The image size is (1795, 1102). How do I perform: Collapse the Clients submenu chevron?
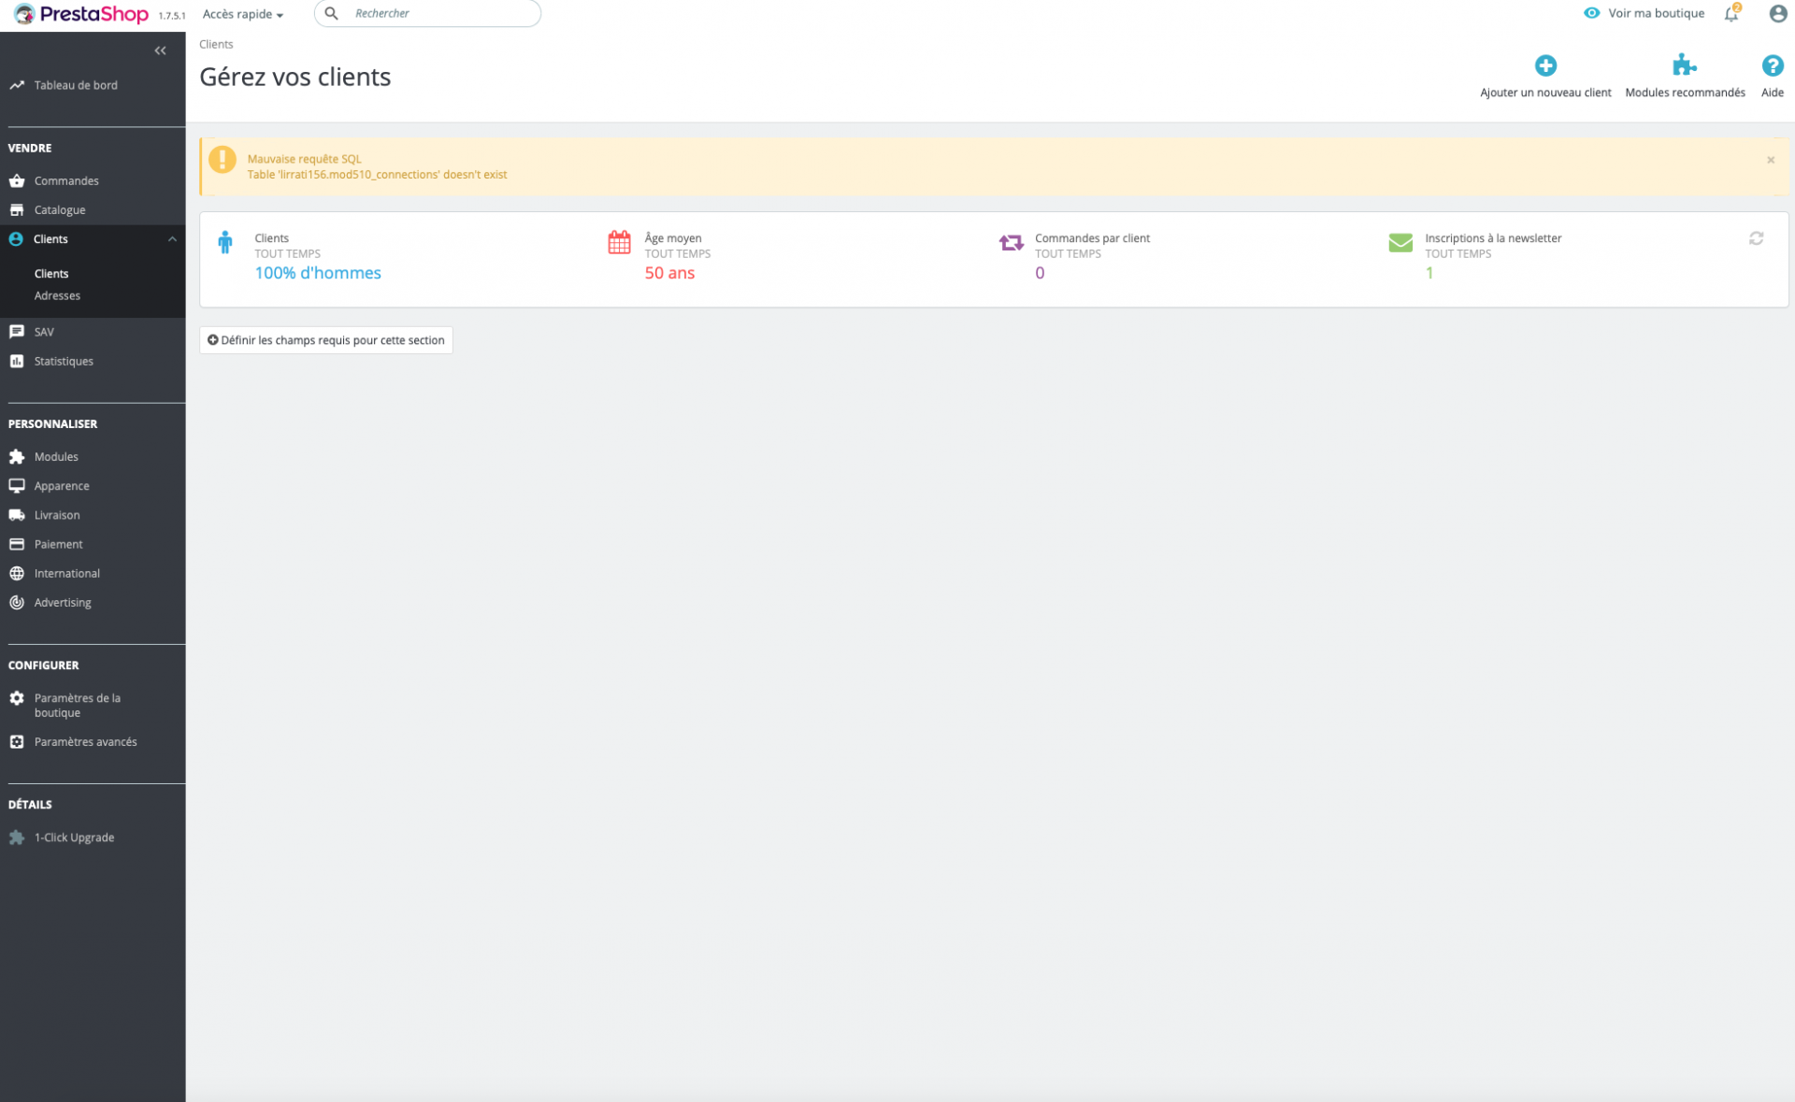tap(172, 239)
